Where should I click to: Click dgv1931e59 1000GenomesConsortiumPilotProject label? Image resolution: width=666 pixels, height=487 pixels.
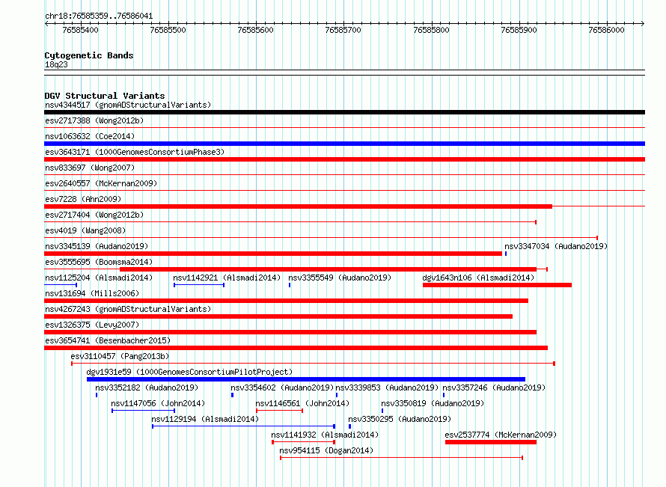point(189,372)
